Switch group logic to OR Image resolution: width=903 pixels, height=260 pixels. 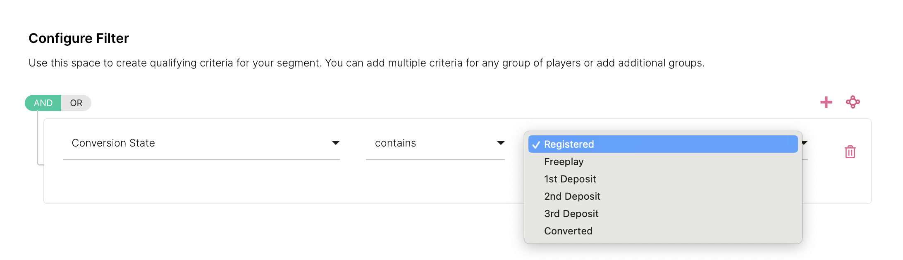pyautogui.click(x=76, y=103)
